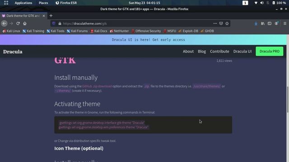Click the tracking protection shield icon
Screen dimensions: 289x162
point(54,23)
